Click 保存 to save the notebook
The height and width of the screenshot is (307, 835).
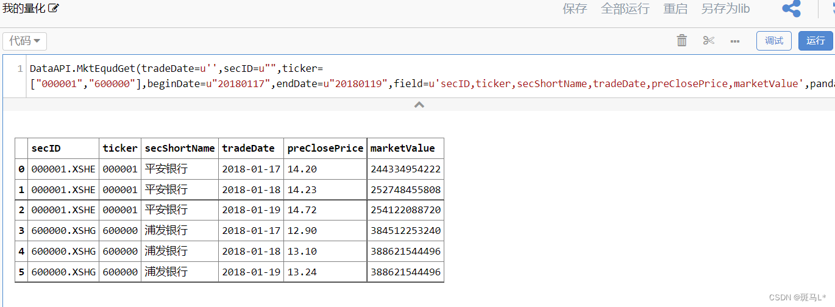coord(575,9)
